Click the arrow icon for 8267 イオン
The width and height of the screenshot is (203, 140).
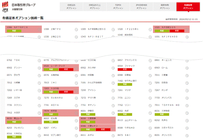(76, 128)
